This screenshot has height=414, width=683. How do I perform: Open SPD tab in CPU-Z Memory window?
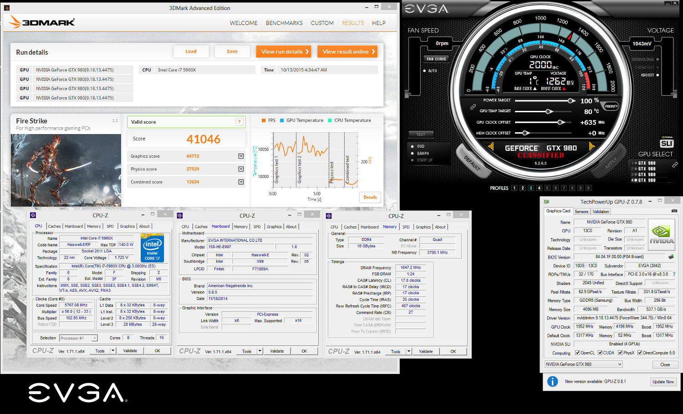[406, 227]
